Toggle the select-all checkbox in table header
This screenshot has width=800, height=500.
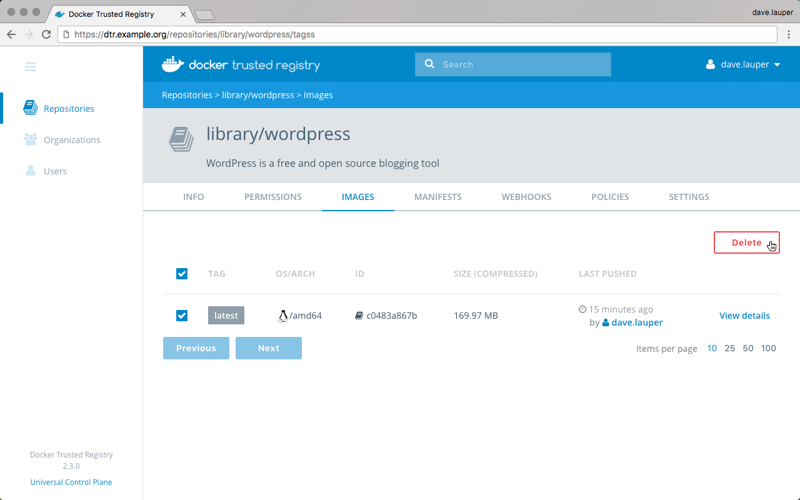pyautogui.click(x=182, y=274)
